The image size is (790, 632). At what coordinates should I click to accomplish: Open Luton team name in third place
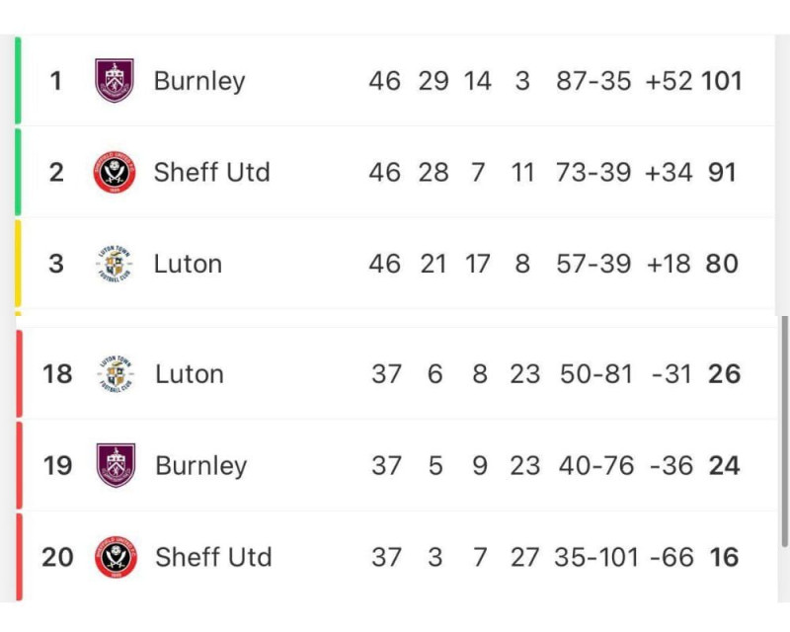click(x=188, y=264)
